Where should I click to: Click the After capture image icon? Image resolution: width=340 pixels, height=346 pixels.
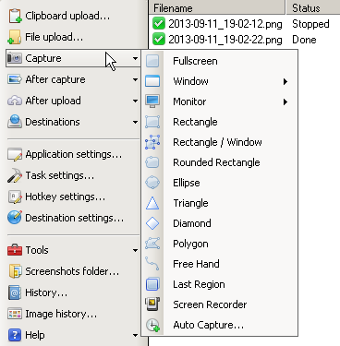coord(15,79)
